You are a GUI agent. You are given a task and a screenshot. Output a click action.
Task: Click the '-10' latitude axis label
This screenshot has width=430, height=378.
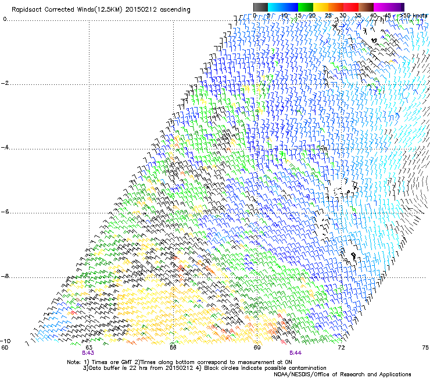pyautogui.click(x=5, y=341)
